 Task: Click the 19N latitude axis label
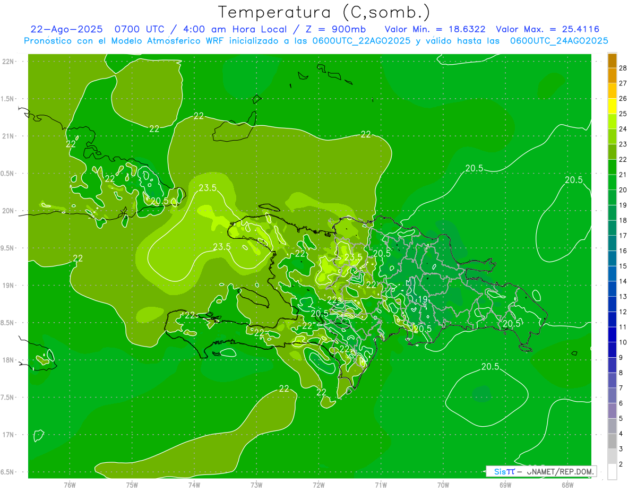(8, 286)
